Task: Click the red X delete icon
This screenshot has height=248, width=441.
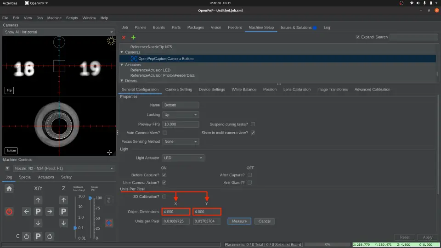Action: coord(124,37)
